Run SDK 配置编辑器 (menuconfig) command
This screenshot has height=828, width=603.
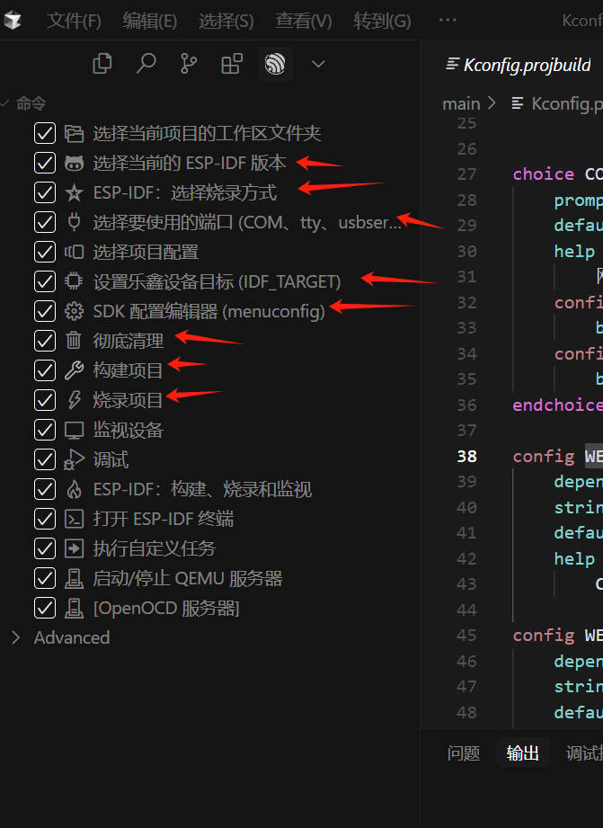point(208,311)
